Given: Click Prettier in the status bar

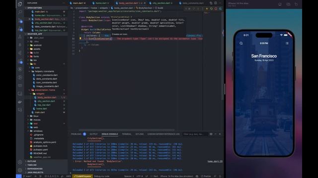Looking at the screenshot, I should pos(206,176).
